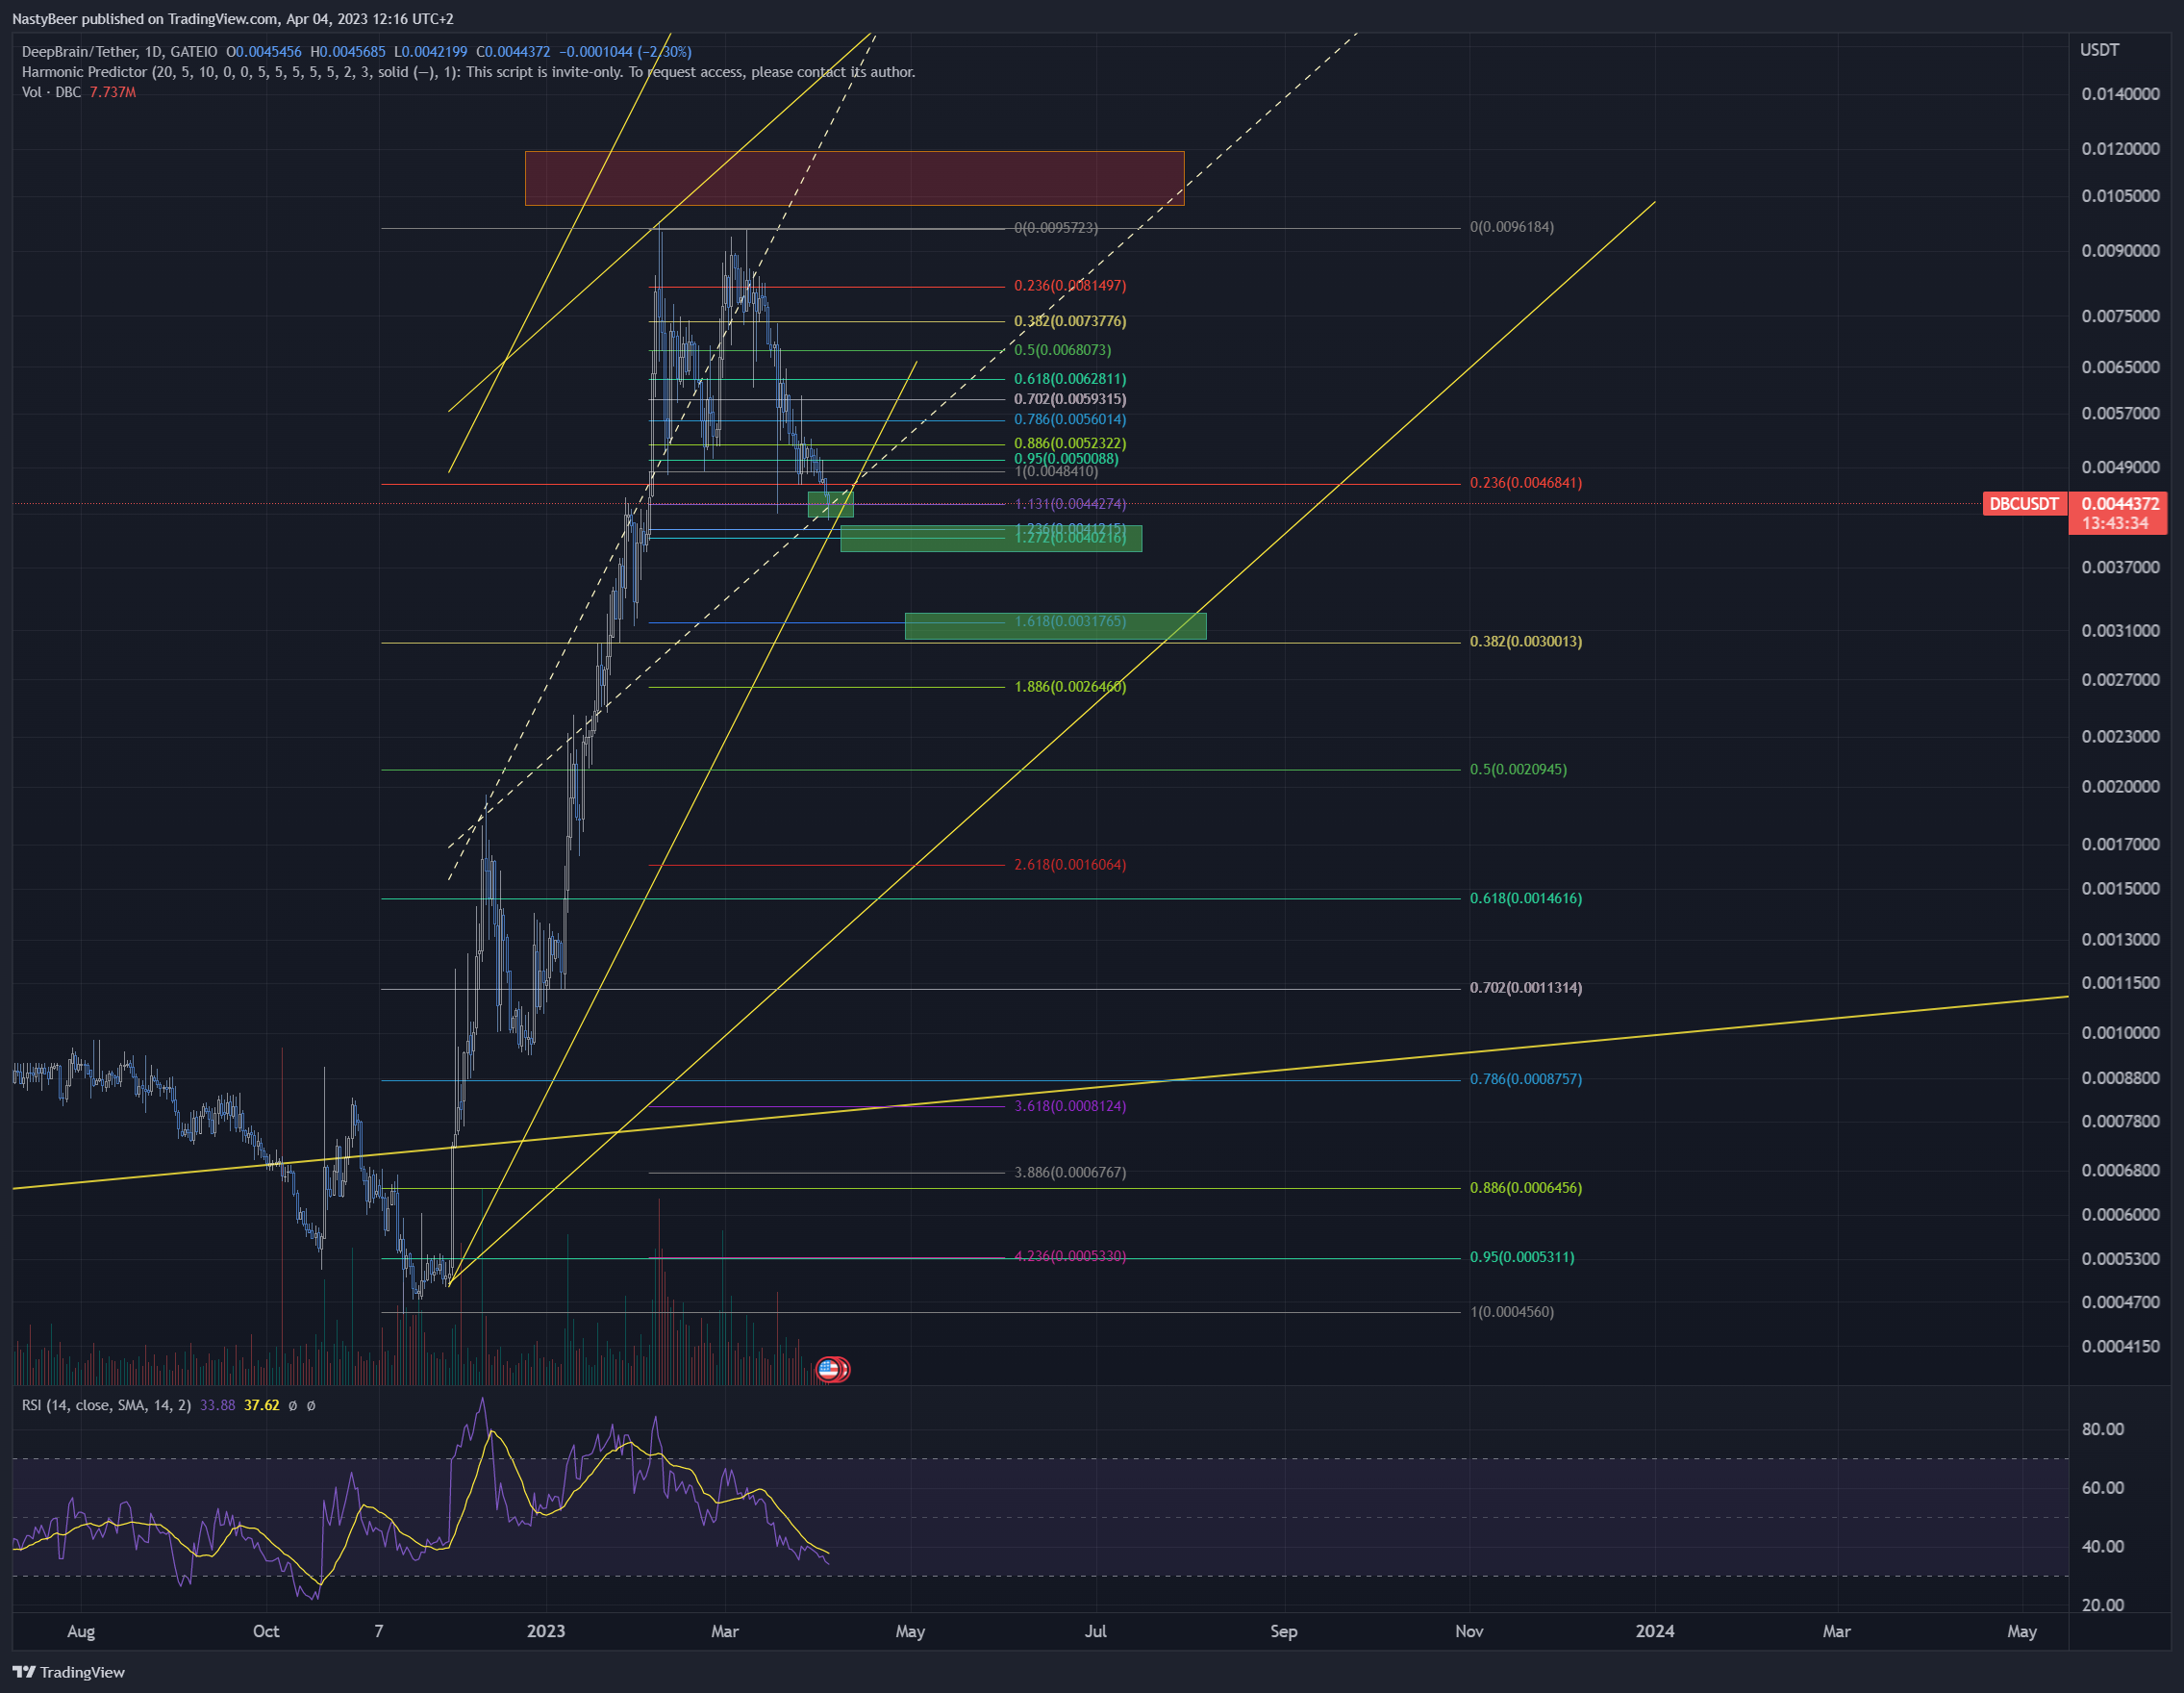Click the fib label 0.886(0.0006456)

click(x=1525, y=1188)
